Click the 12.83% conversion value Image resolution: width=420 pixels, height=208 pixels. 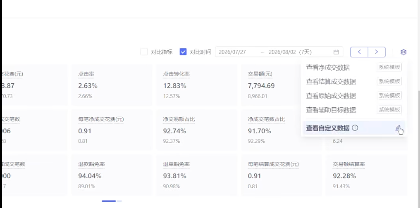pos(174,86)
